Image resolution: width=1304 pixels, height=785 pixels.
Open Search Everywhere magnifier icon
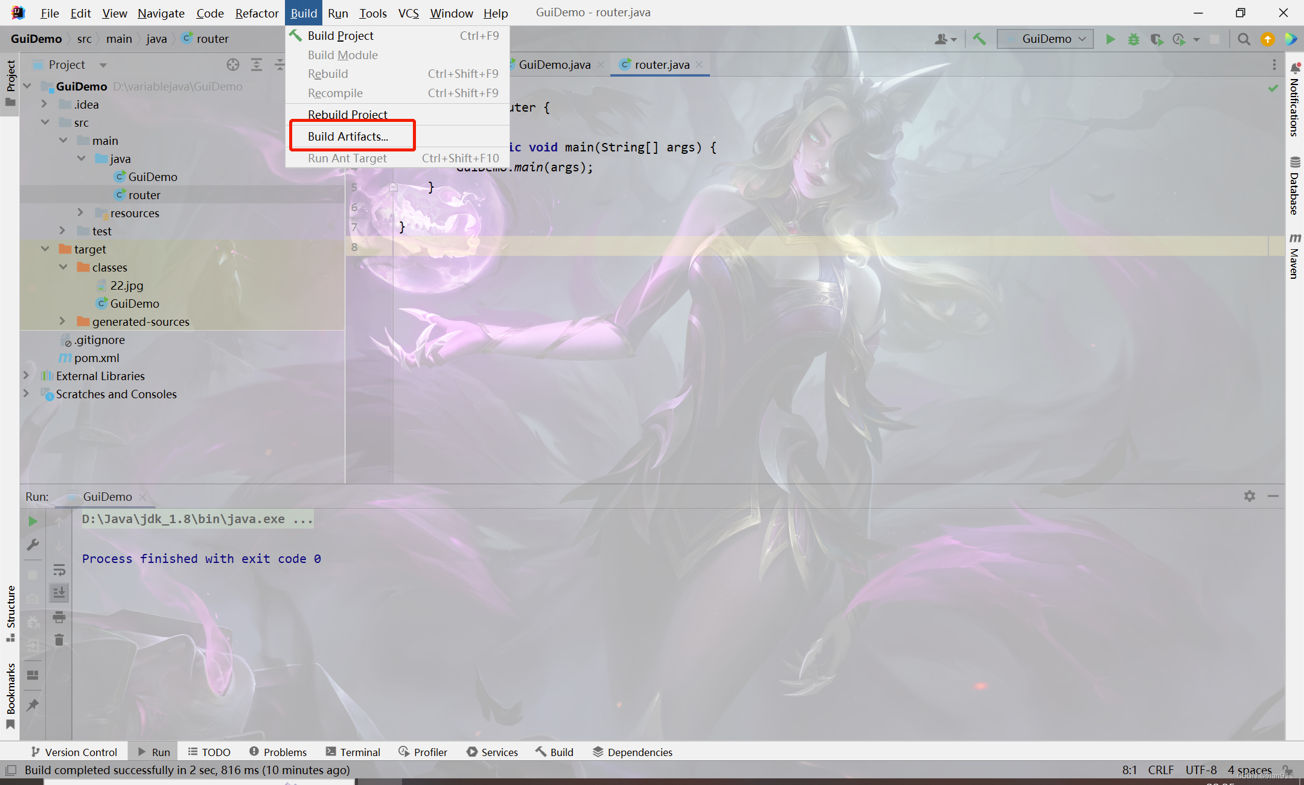(x=1244, y=39)
